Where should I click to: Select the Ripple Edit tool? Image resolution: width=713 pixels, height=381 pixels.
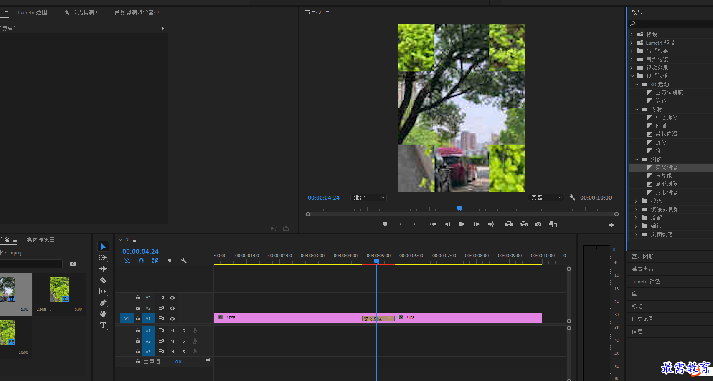coord(103,269)
